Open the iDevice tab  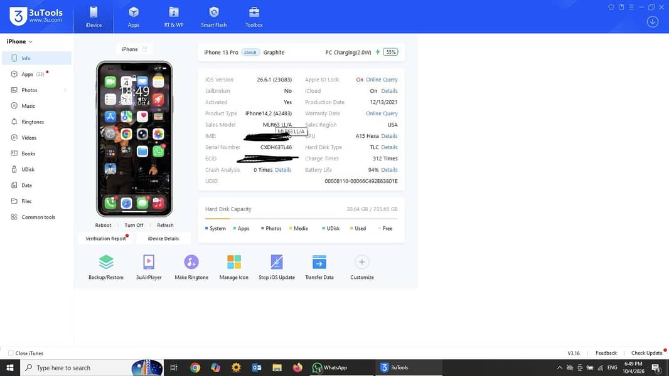tap(94, 17)
